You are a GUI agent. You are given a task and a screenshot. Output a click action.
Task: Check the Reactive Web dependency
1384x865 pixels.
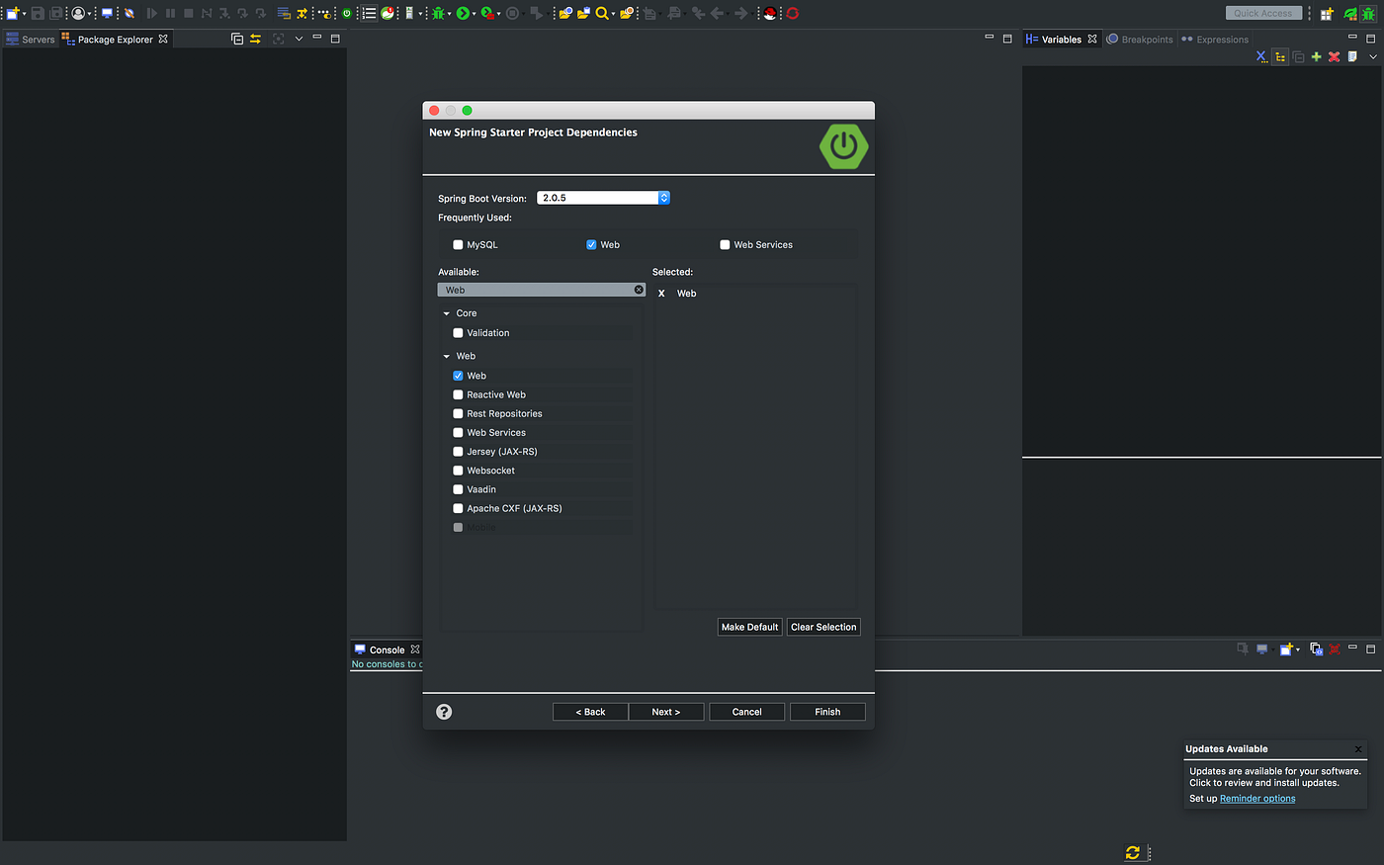pos(458,394)
